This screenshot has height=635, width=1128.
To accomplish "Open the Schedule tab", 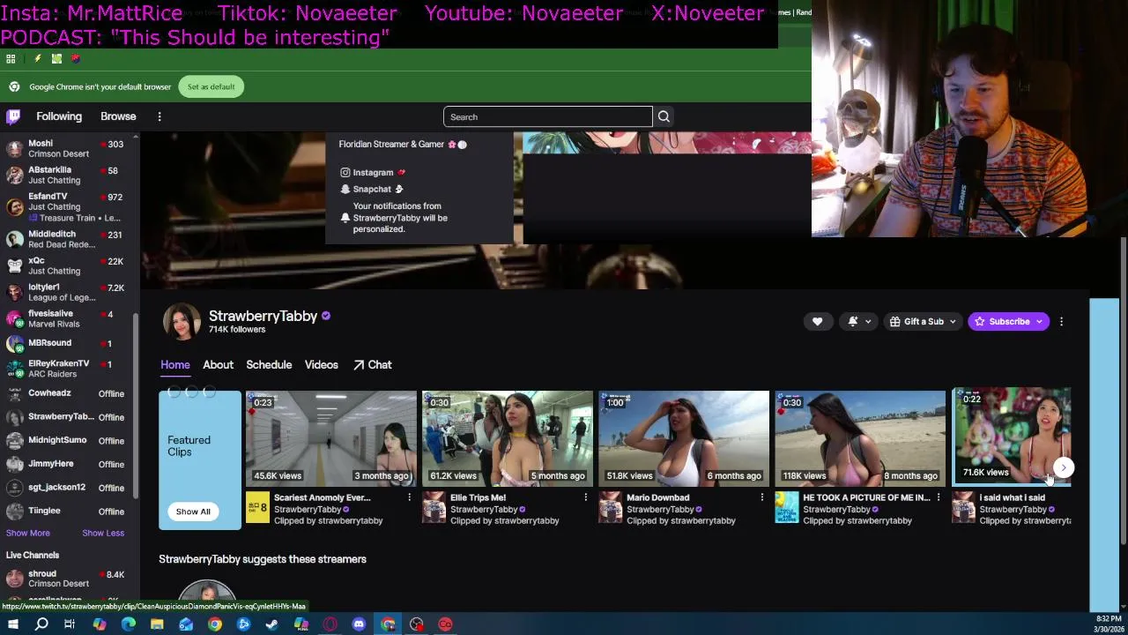I will [269, 364].
